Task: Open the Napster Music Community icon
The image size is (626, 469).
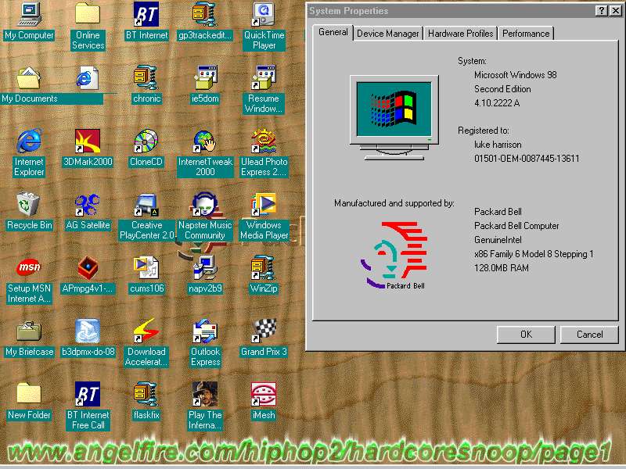Action: [205, 205]
